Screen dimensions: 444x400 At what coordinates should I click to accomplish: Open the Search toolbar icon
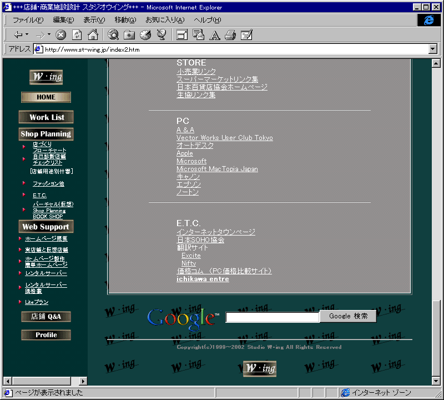[x=113, y=35]
